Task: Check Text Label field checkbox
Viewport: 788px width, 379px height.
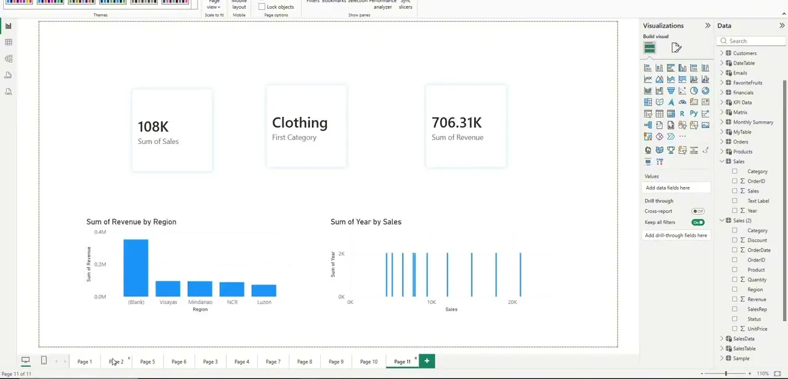Action: pyautogui.click(x=734, y=201)
